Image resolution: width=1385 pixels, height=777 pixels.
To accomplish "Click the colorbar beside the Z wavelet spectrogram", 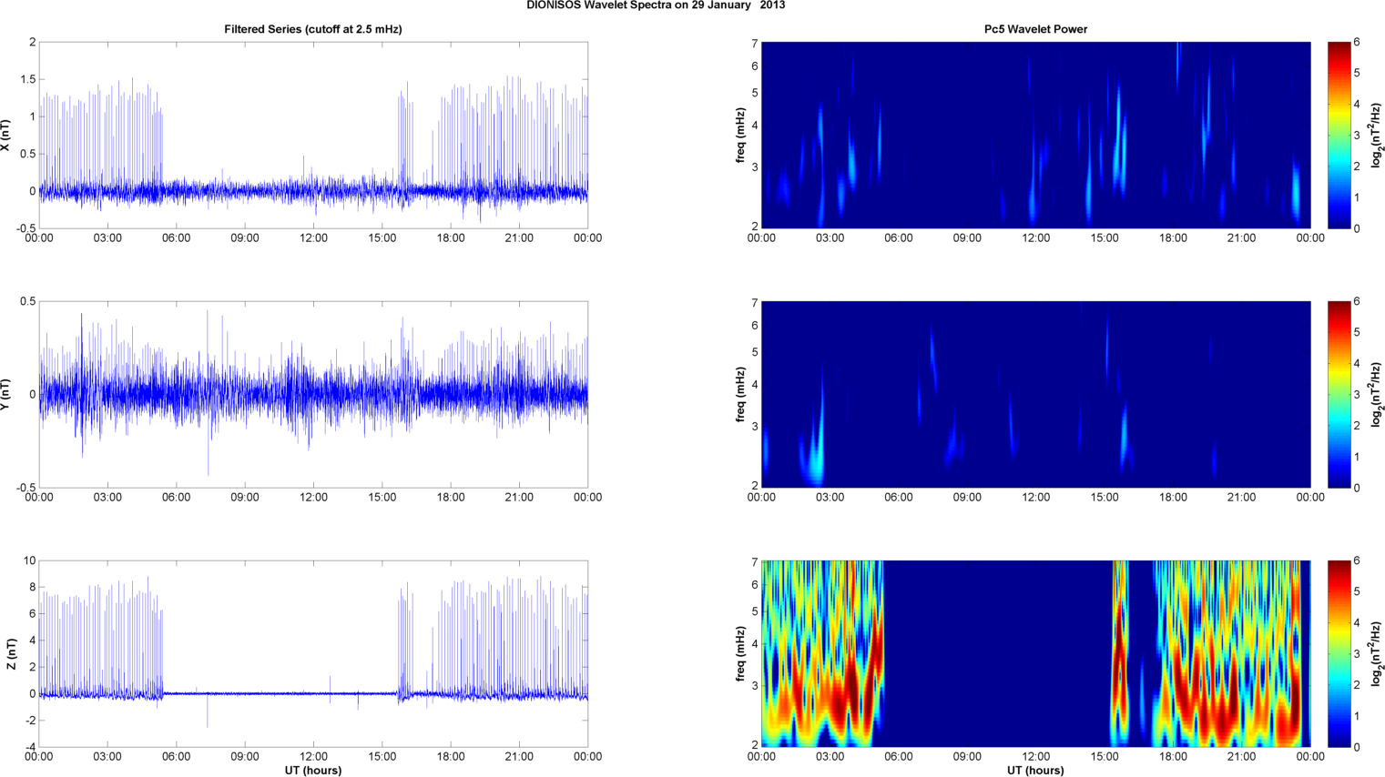I will (x=1339, y=653).
